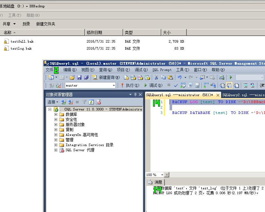
Task: Toggle Include Client Statistics icon
Action: pyautogui.click(x=213, y=85)
